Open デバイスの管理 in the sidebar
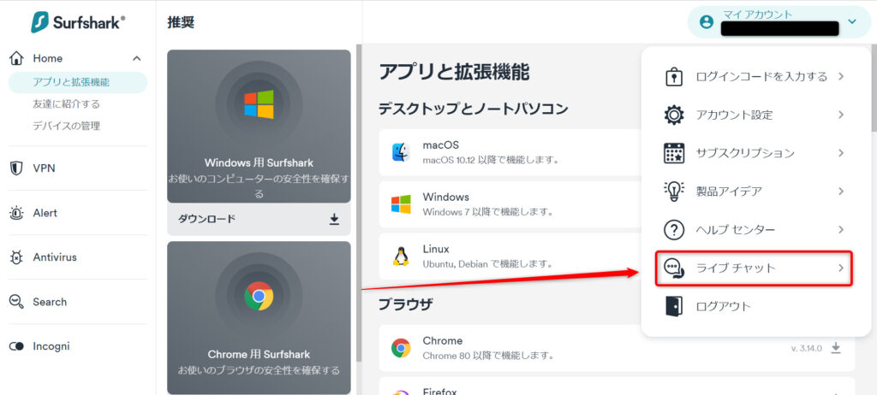 coord(66,126)
